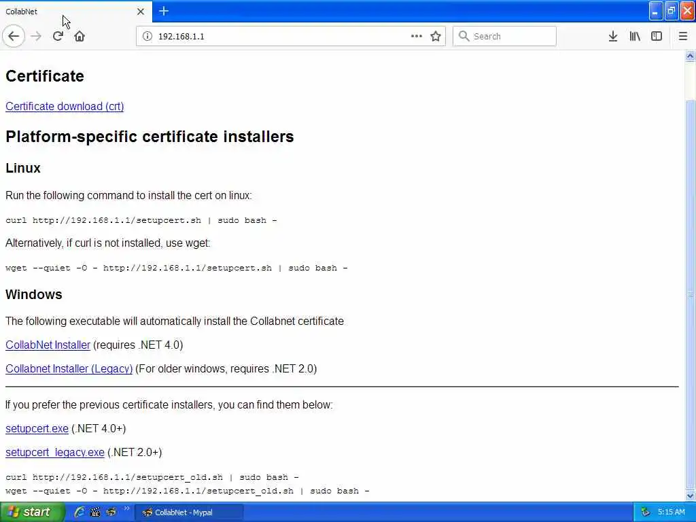Click the Windows heading

[x=34, y=295]
